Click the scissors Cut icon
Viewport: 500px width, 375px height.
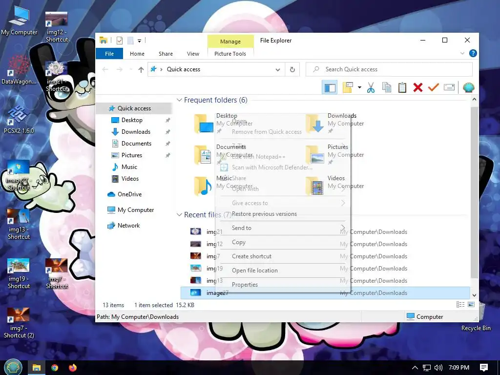[x=371, y=87]
